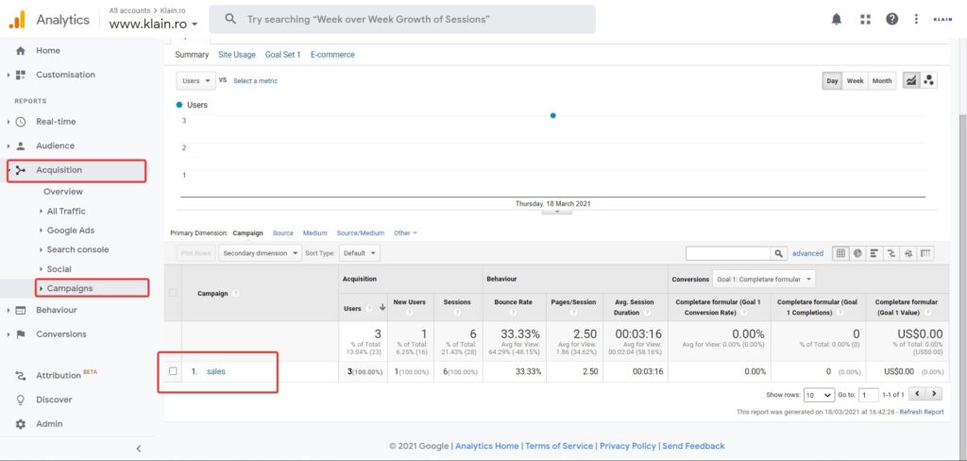The image size is (967, 461).
Task: Open the Users metric dropdown
Action: [x=196, y=81]
